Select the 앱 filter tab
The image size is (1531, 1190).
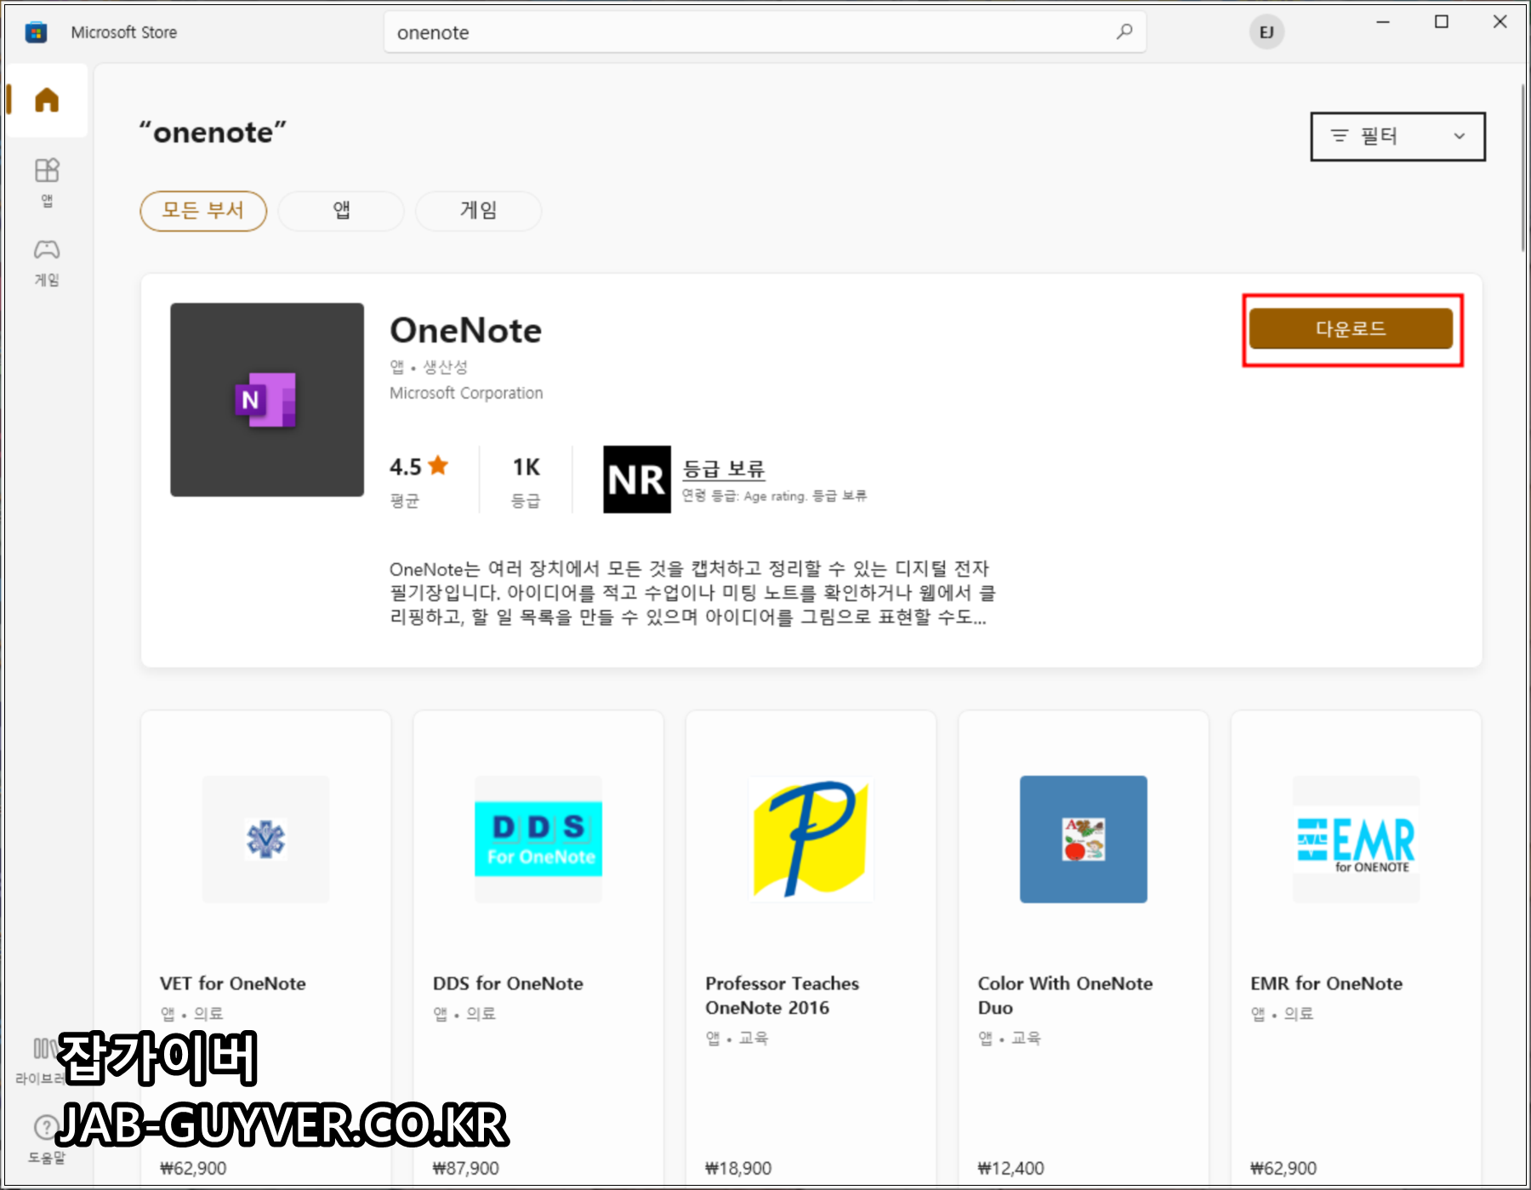pos(341,211)
